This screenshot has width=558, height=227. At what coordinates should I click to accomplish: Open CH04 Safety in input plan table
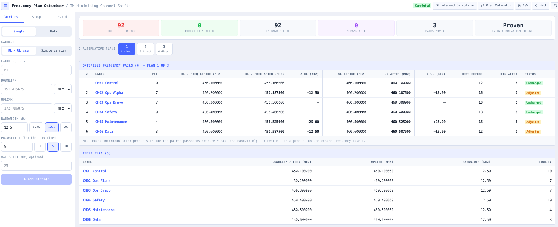[x=94, y=201]
